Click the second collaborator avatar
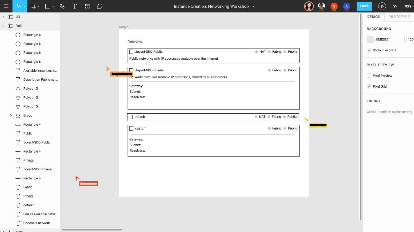This screenshot has height=232, width=414. [321, 6]
